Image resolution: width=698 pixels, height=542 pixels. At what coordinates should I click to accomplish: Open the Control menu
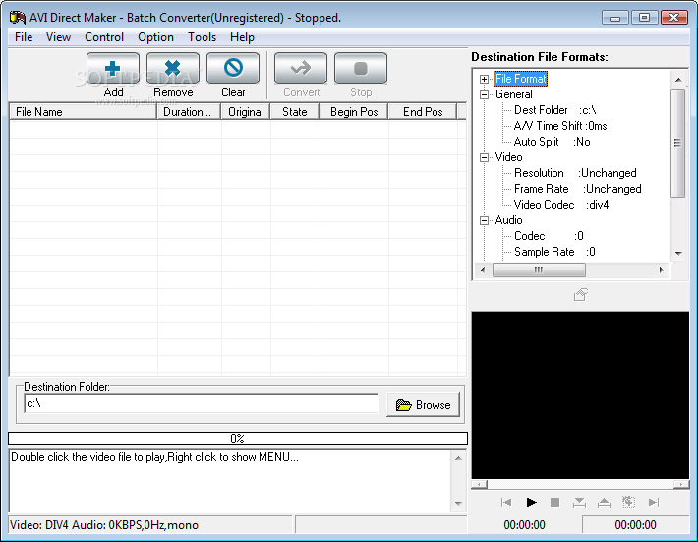(x=104, y=37)
